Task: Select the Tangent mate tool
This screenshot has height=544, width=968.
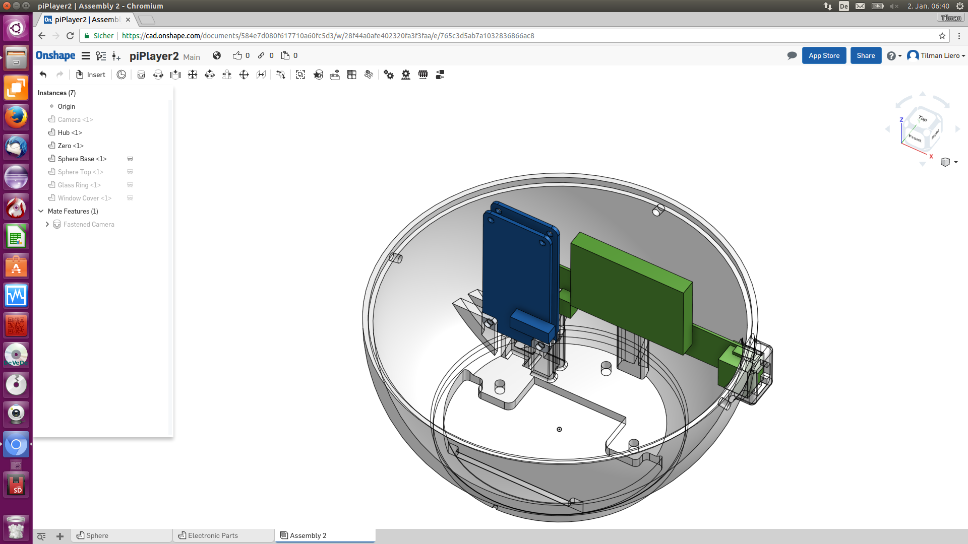Action: [281, 75]
